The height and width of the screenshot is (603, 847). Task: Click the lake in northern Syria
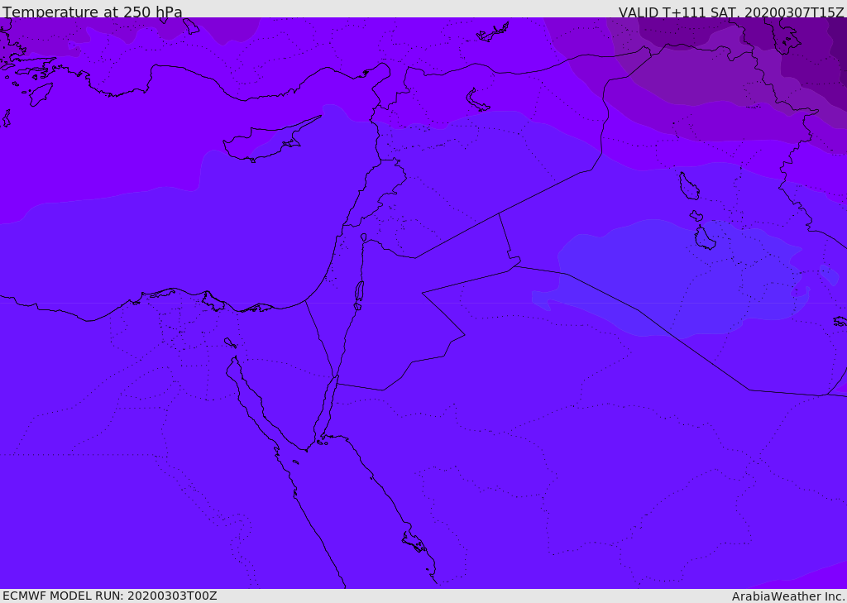(x=477, y=100)
